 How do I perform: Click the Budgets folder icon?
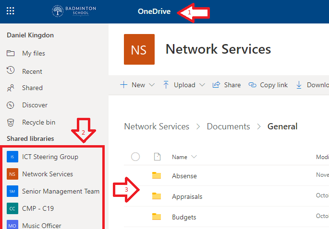point(157,217)
